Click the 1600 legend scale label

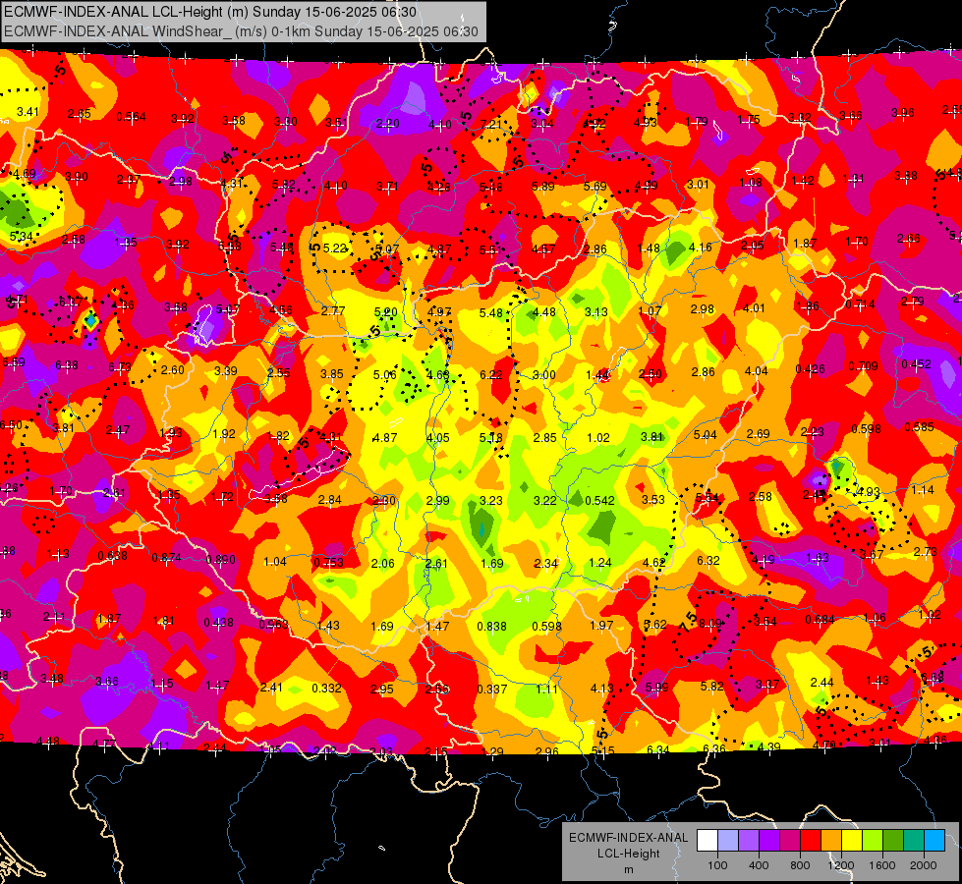point(882,865)
